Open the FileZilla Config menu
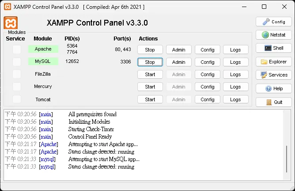This screenshot has height=191, width=295. coord(207,74)
